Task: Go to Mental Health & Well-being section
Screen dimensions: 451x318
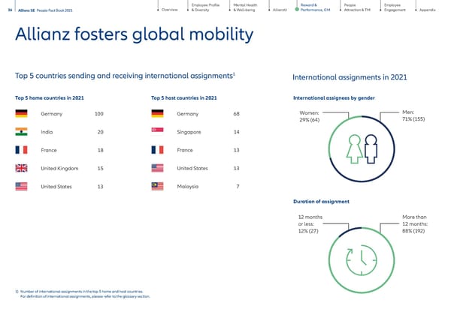Action: pos(245,7)
